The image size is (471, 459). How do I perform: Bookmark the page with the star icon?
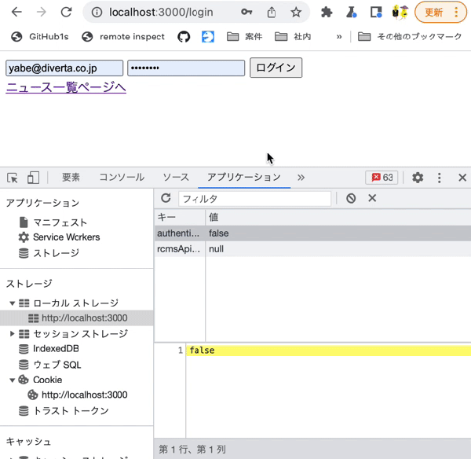pos(296,12)
